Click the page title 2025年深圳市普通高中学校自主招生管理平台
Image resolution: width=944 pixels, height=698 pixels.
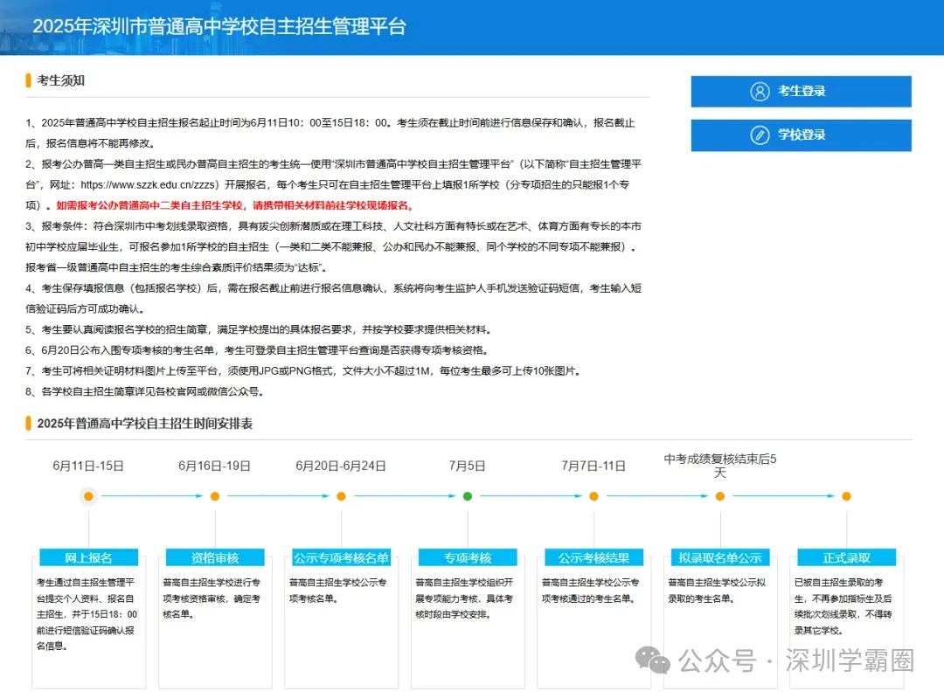click(219, 26)
